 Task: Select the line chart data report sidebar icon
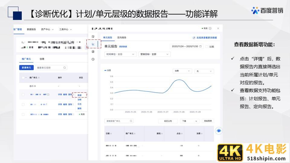point(93,44)
